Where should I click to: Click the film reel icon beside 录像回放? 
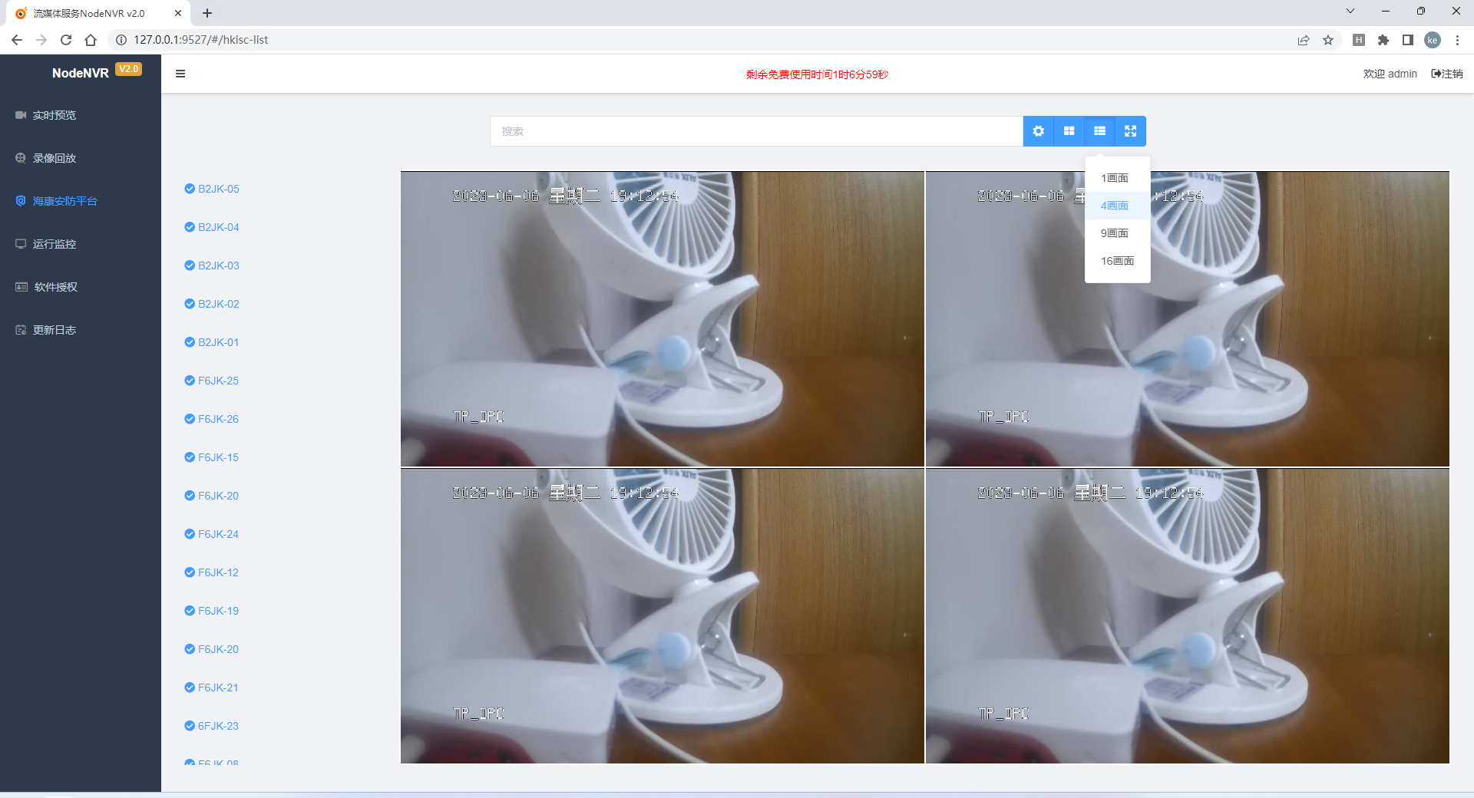(x=21, y=158)
